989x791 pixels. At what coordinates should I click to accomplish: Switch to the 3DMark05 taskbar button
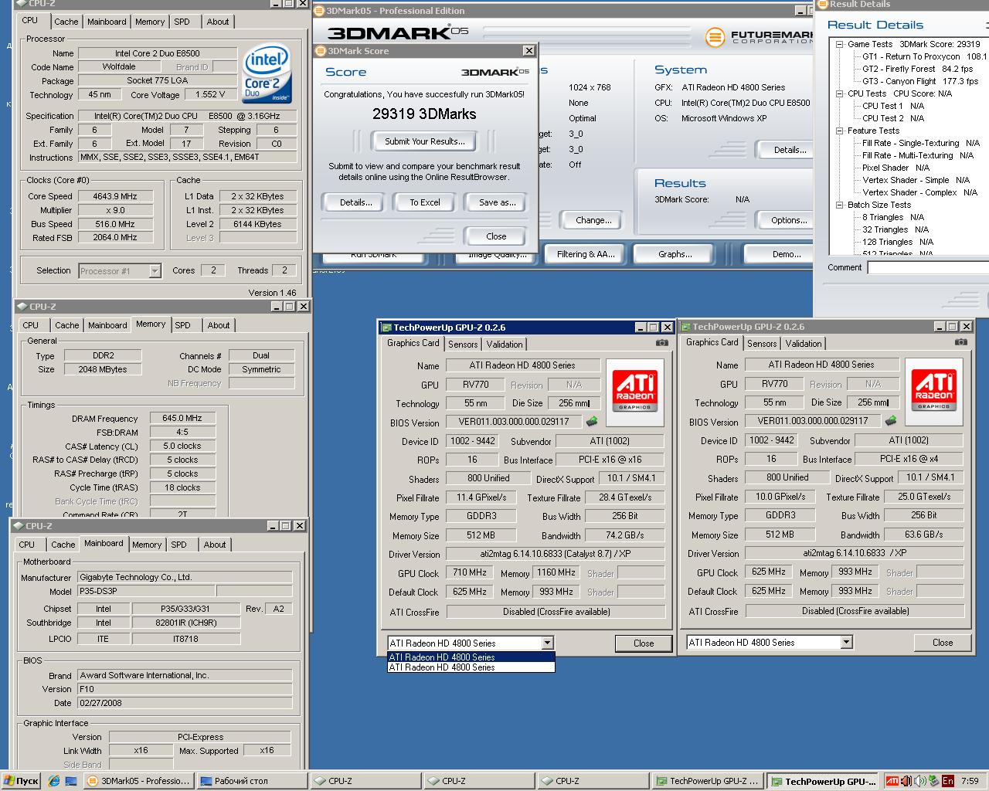138,781
